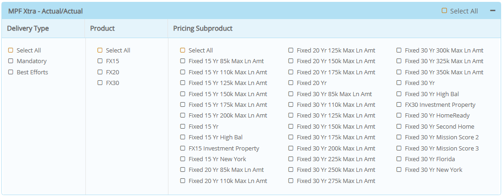503x196 pixels.
Task: Select Fixed 15 Yr 200k Max Ln Amt
Action: 183,115
